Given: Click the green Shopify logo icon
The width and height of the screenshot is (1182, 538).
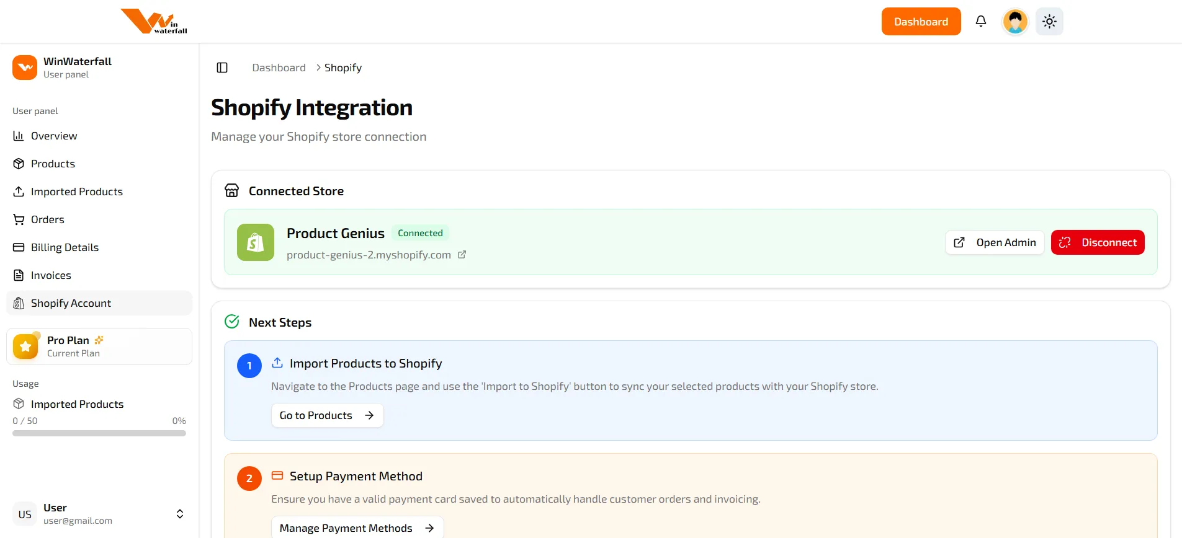Looking at the screenshot, I should pos(256,242).
